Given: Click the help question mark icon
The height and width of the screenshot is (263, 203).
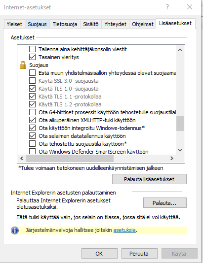Looking at the screenshot, I should click(167, 7).
